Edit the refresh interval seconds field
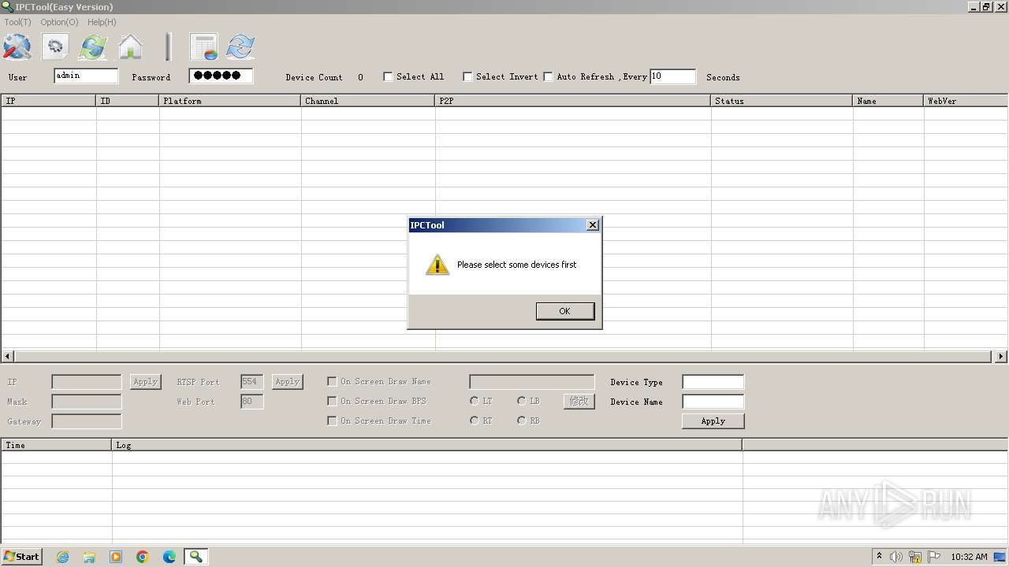Viewport: 1009px width, 567px height. click(x=673, y=76)
